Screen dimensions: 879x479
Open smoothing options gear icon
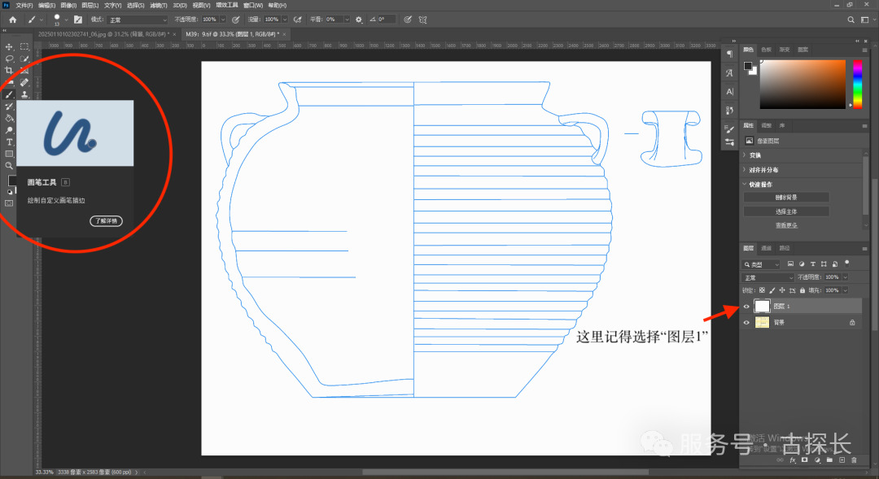coord(359,20)
